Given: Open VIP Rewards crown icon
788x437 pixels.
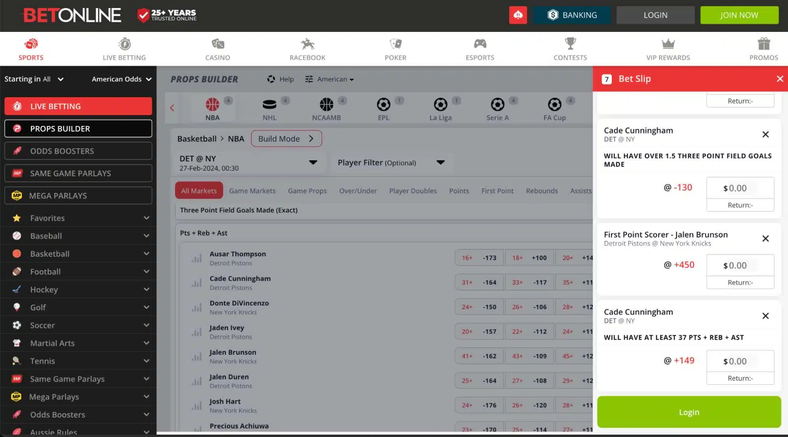Looking at the screenshot, I should [668, 44].
